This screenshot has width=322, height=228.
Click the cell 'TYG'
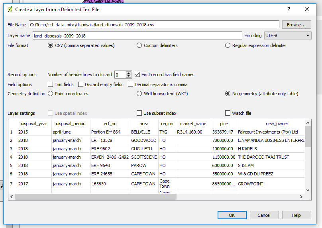(167, 132)
